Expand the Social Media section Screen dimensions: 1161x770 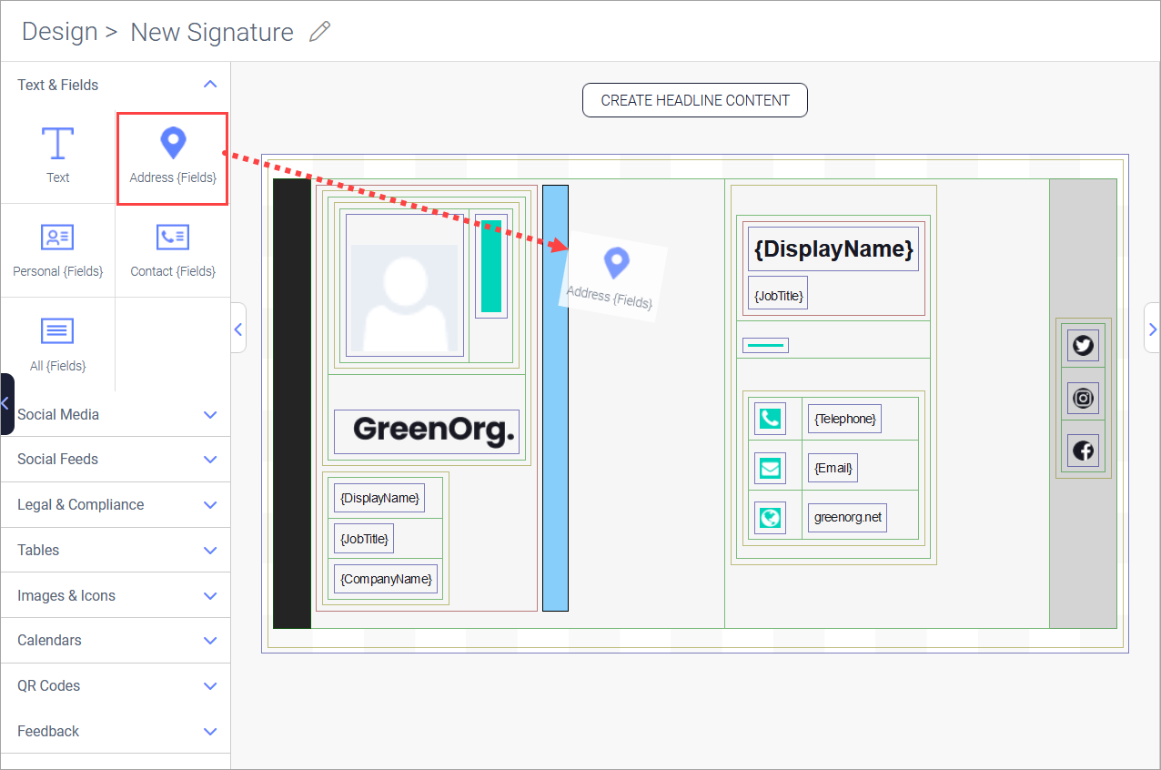pyautogui.click(x=210, y=414)
